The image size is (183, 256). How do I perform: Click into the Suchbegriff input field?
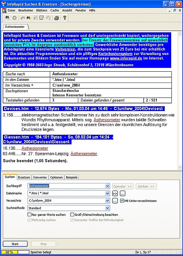pyautogui.click(x=66, y=186)
